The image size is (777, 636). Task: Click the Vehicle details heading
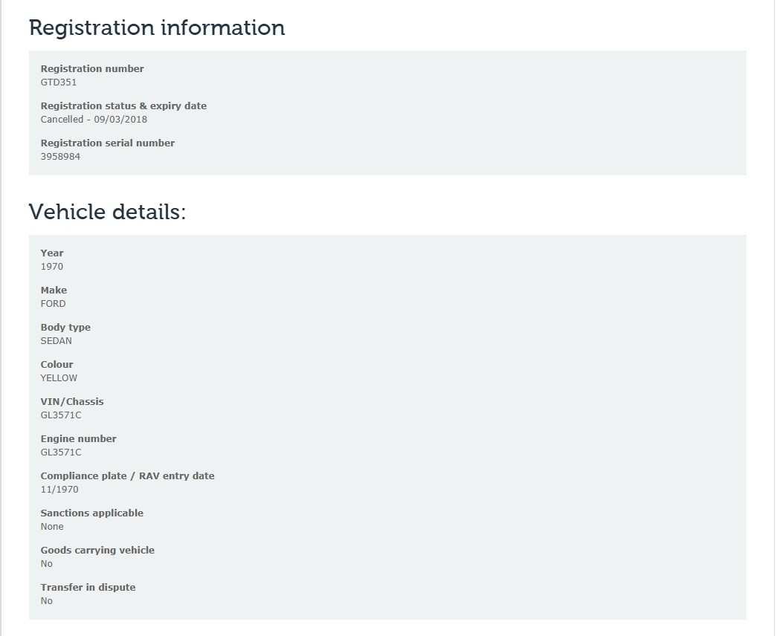[107, 212]
